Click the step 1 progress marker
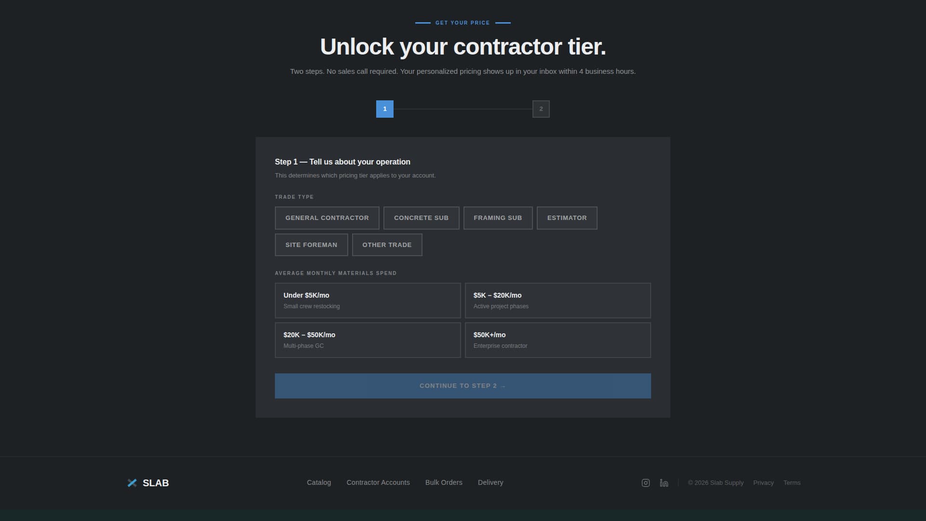The image size is (926, 521). pyautogui.click(x=384, y=109)
